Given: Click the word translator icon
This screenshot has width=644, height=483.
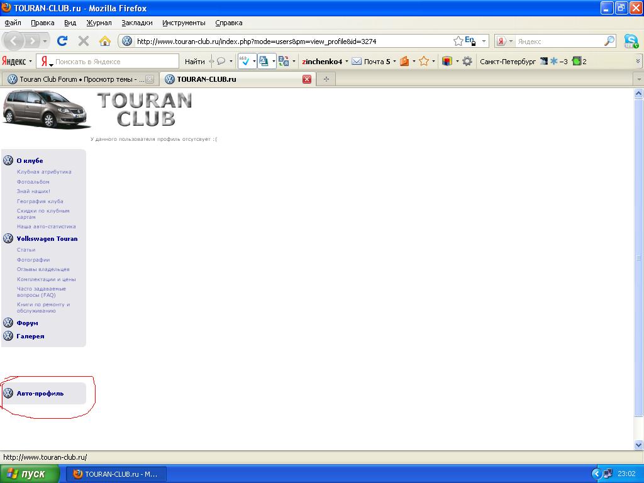Looking at the screenshot, I should pos(284,62).
